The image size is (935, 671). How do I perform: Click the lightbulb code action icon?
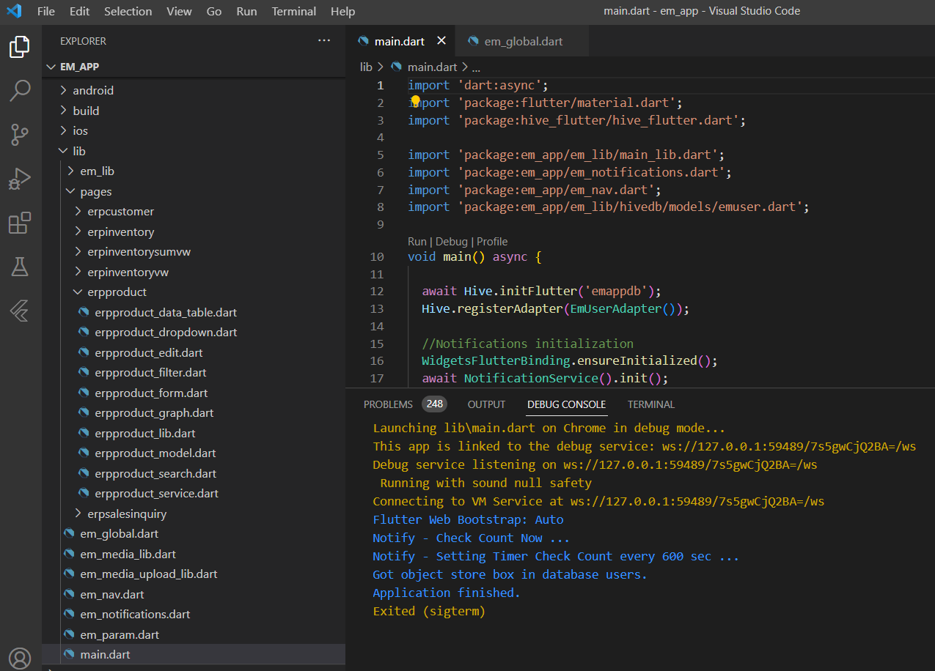coord(415,101)
